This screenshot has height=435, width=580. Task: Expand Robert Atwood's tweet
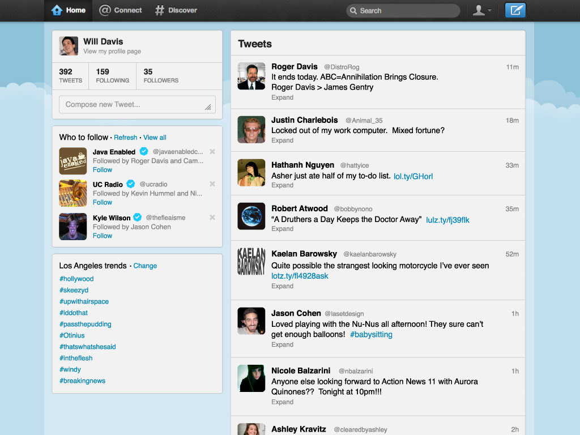282,229
